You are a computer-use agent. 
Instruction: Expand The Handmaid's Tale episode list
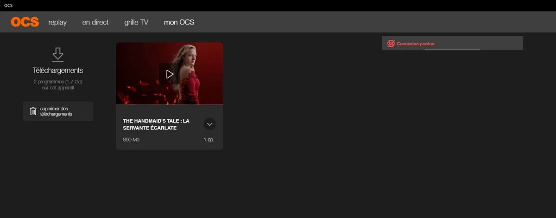(209, 124)
